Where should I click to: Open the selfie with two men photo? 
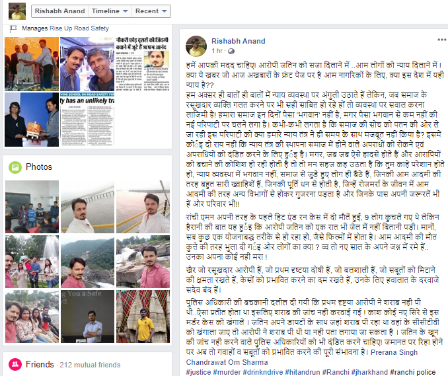87,64
